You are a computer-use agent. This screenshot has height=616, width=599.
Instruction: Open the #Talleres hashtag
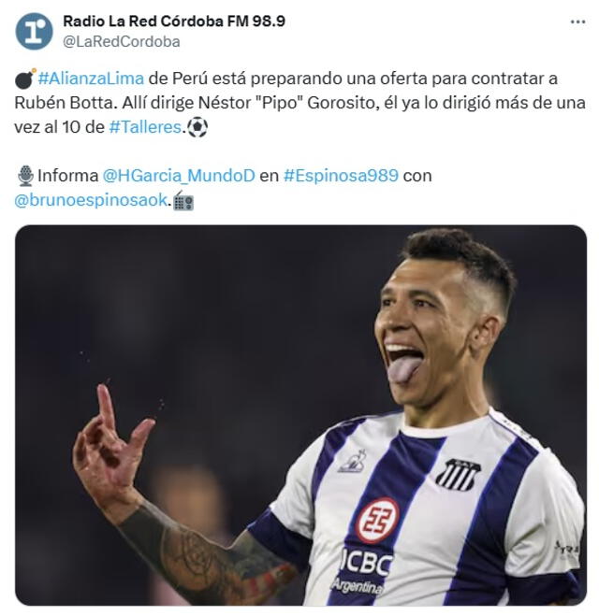(x=145, y=127)
